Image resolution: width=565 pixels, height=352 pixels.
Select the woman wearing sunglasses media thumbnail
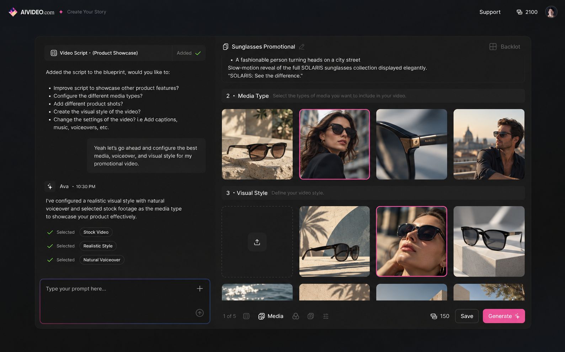335,144
